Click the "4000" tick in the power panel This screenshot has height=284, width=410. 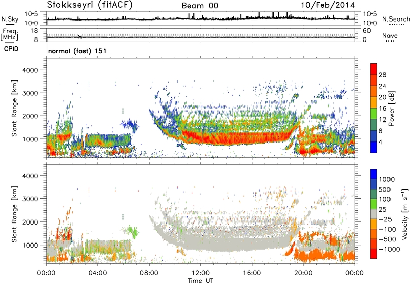pos(30,70)
